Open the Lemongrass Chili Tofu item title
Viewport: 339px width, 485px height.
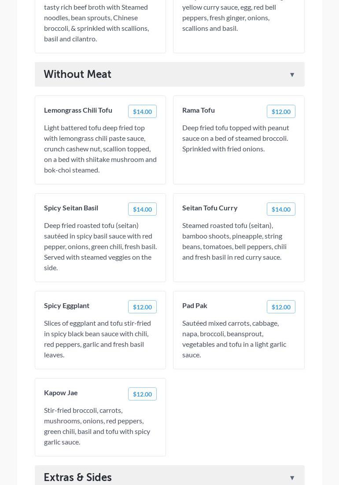click(x=78, y=110)
